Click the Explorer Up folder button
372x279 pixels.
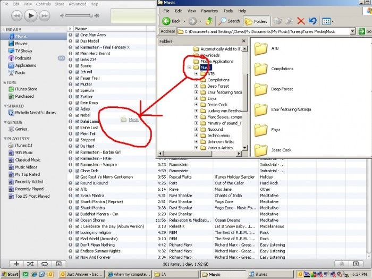click(x=209, y=21)
